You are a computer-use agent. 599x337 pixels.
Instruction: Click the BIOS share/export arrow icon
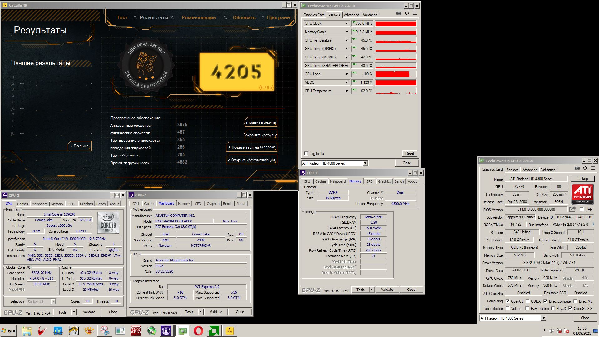(572, 209)
